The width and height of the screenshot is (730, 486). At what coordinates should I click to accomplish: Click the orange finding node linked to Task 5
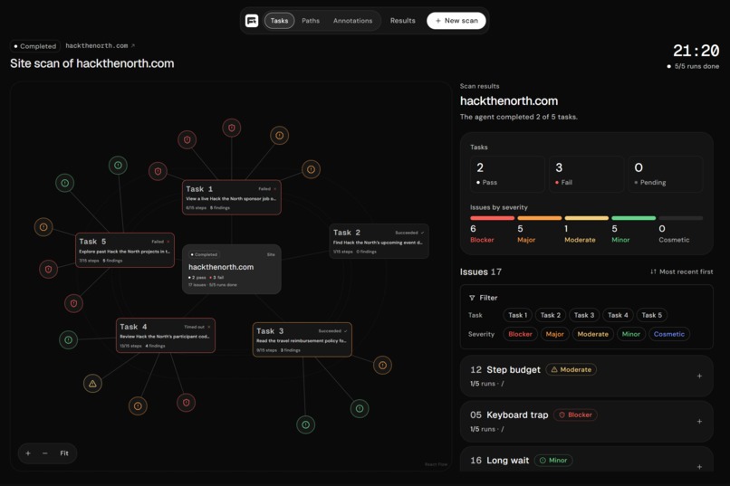tap(43, 227)
